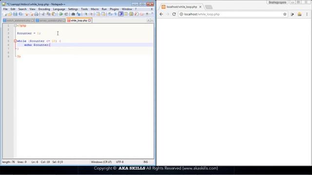Toggle synchronize vertical scrolling icon
This screenshot has height=175, width=312.
[x=98, y=14]
